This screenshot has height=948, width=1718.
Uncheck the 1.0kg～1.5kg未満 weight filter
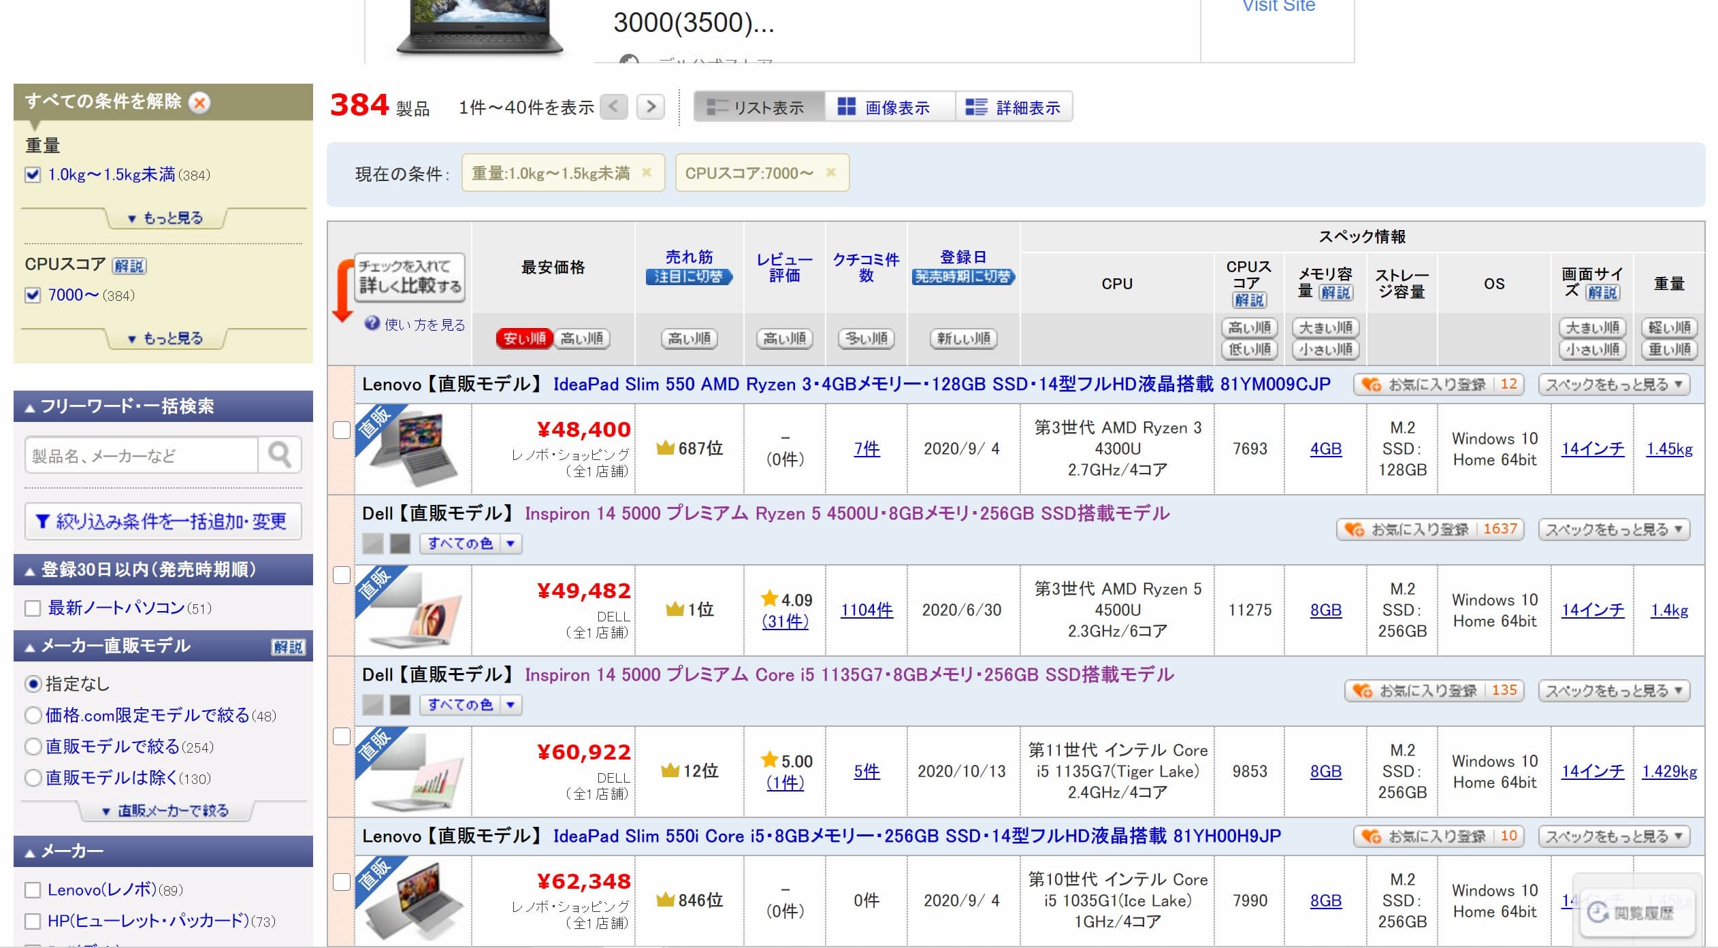tap(33, 175)
